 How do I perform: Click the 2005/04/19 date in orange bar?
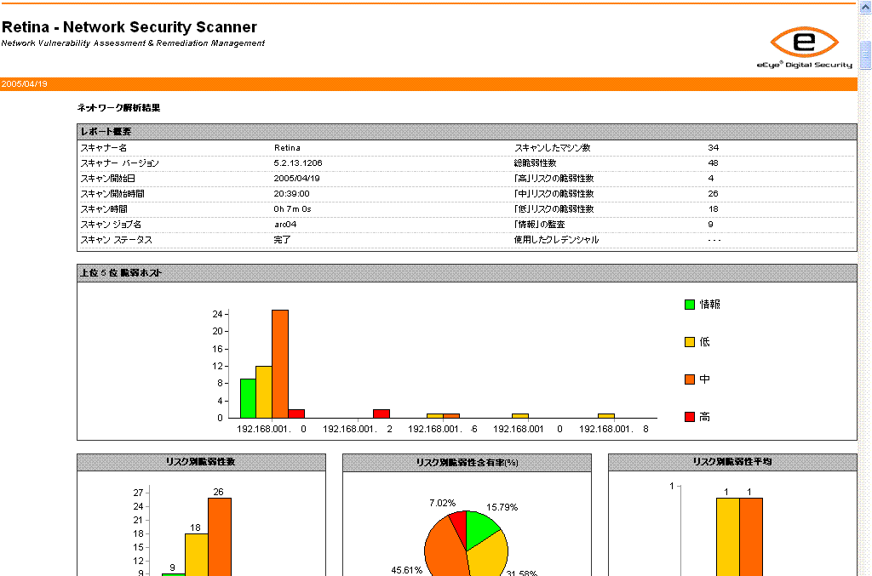(x=25, y=84)
